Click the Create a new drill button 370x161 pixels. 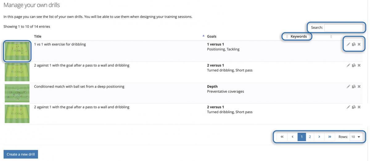(x=21, y=154)
